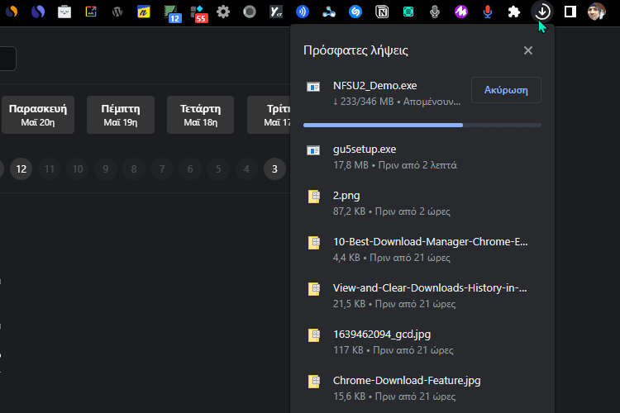Open the 1639462094_gcd.jpg download
620x413 pixels.
pos(422,342)
